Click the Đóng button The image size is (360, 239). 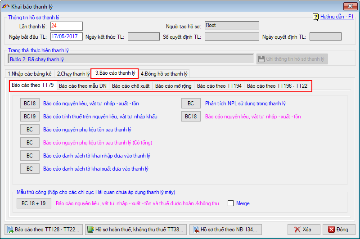click(x=339, y=230)
